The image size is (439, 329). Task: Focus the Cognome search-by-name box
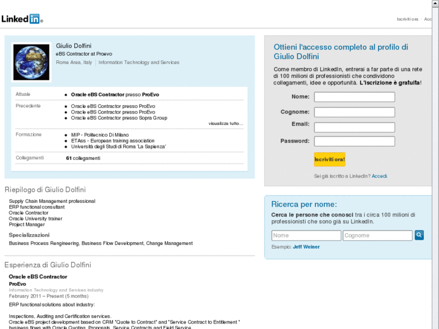tap(377, 235)
